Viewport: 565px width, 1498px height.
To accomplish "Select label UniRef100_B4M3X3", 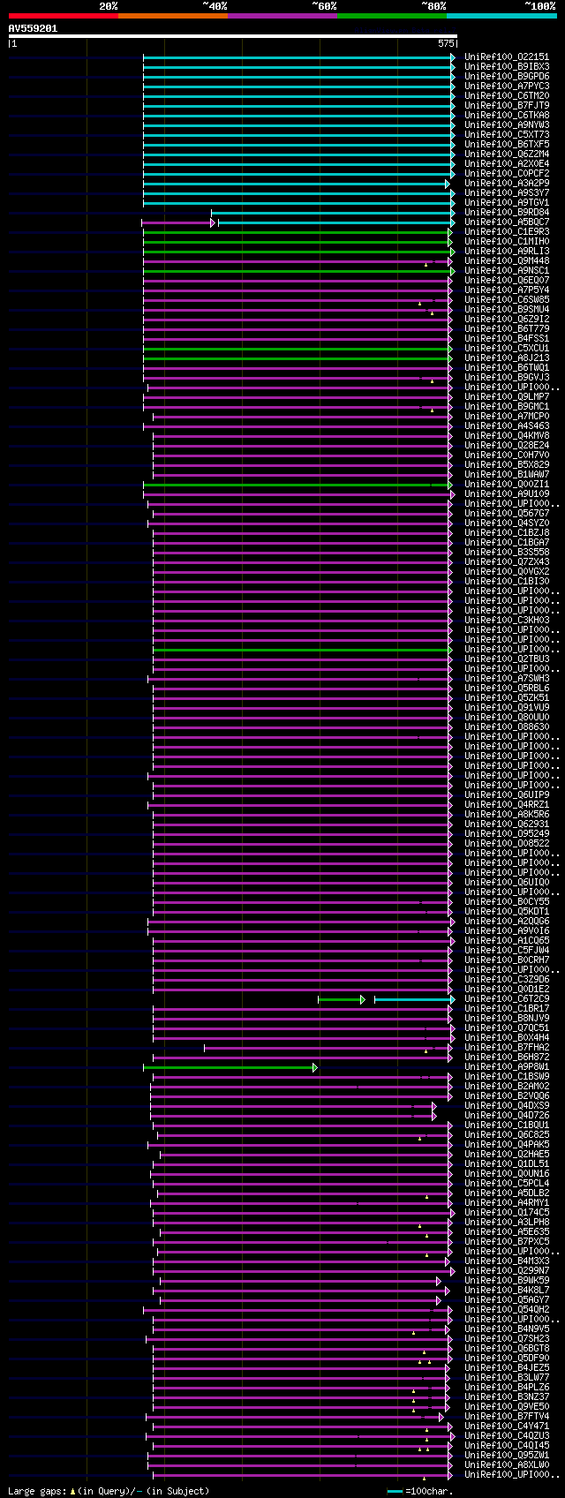I will click(x=507, y=1261).
